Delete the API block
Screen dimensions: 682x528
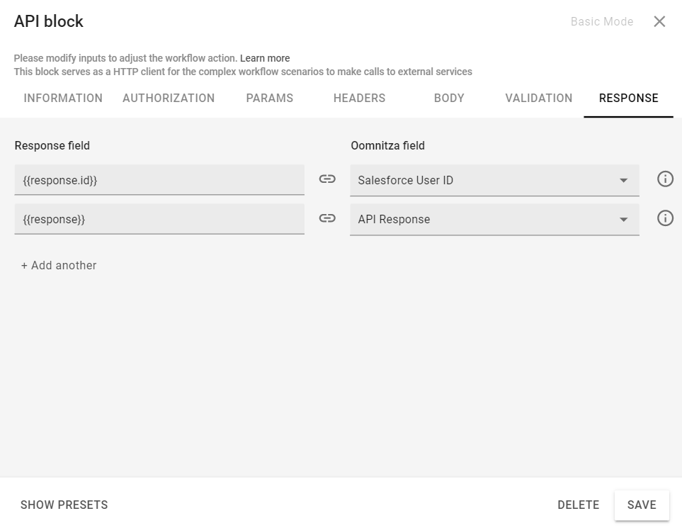pyautogui.click(x=578, y=505)
